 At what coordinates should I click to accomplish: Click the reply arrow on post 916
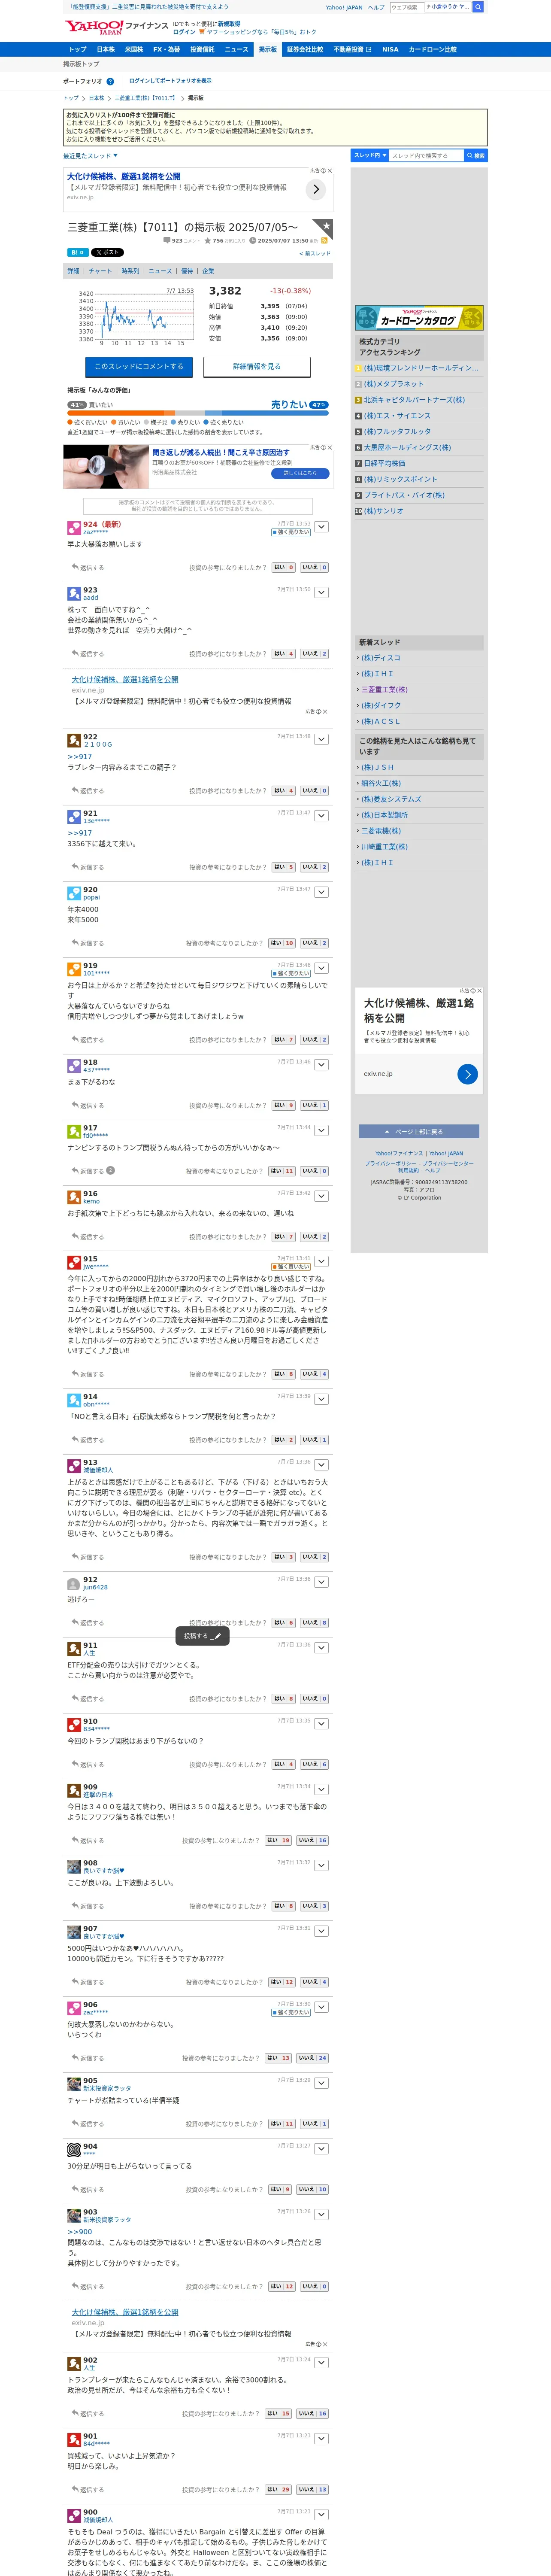(75, 1237)
